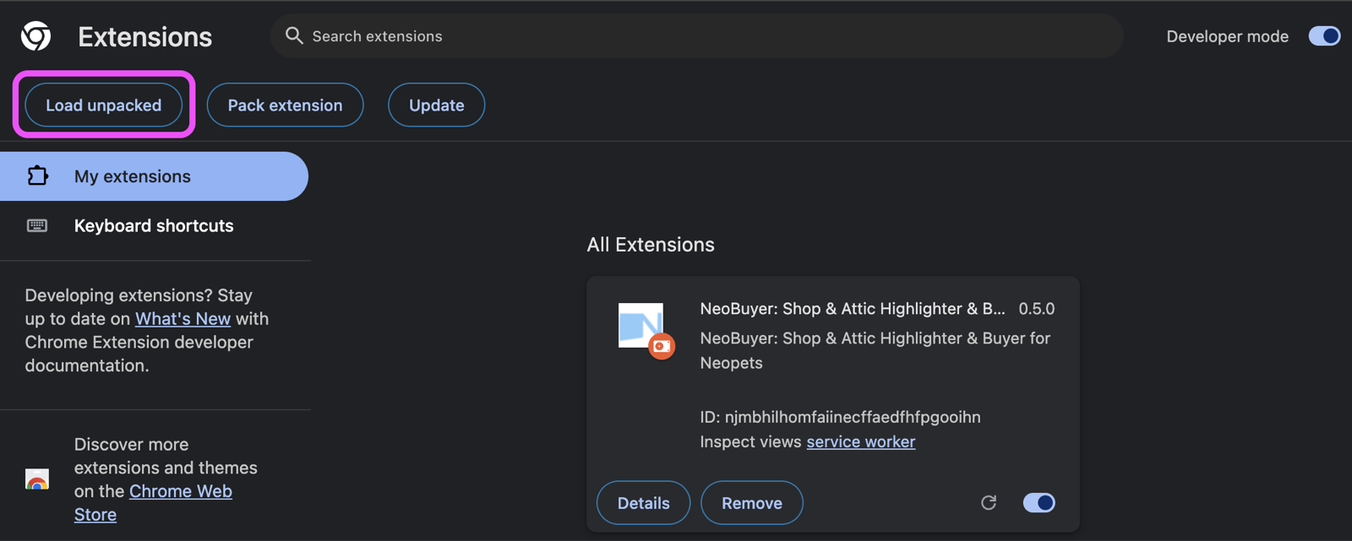
Task: Click the Chrome logo beside Extensions title
Action: (x=36, y=36)
